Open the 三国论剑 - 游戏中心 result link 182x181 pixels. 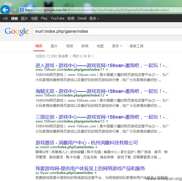tap(102, 117)
